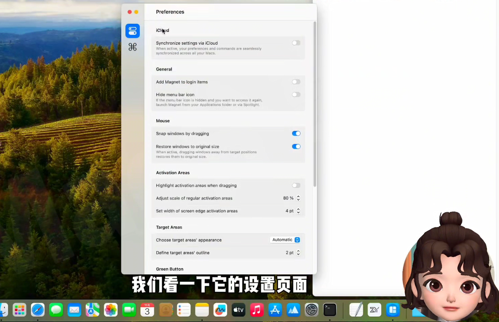Open the general settings tab in the Preferences sidebar

click(x=133, y=31)
